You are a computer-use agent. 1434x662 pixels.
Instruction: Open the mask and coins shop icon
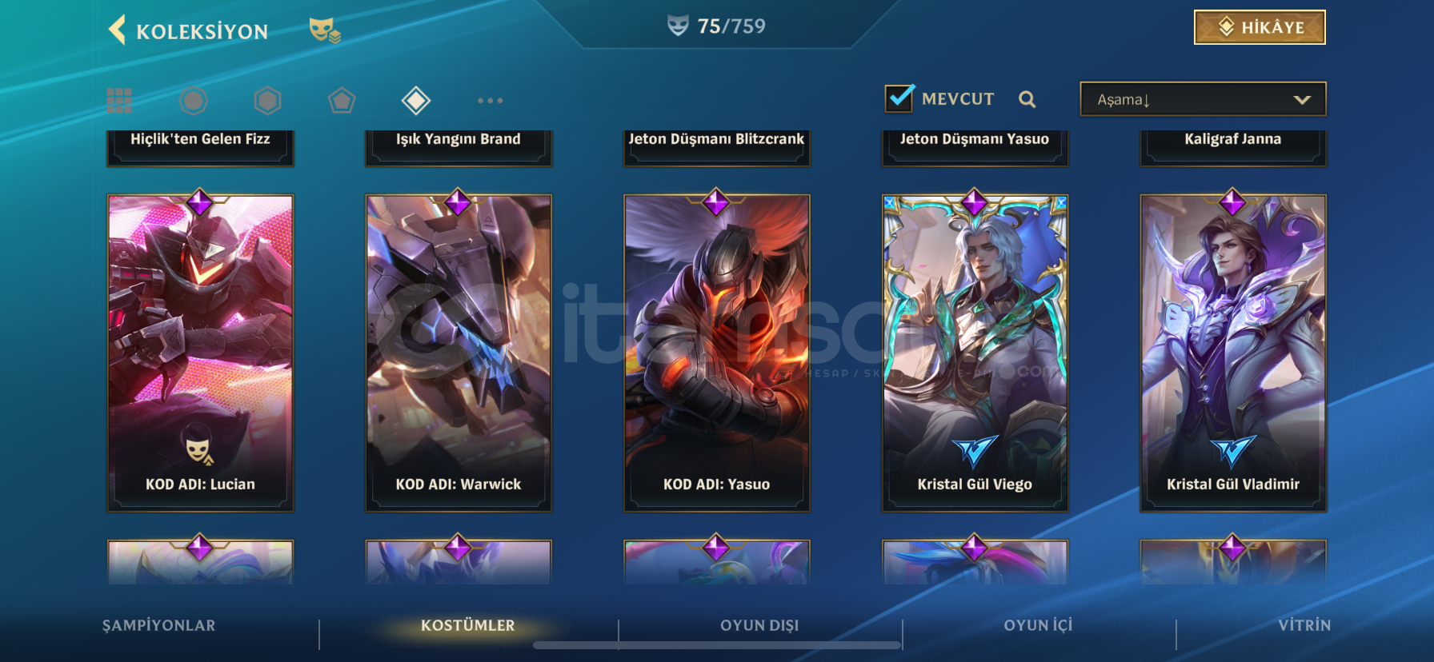(x=325, y=30)
